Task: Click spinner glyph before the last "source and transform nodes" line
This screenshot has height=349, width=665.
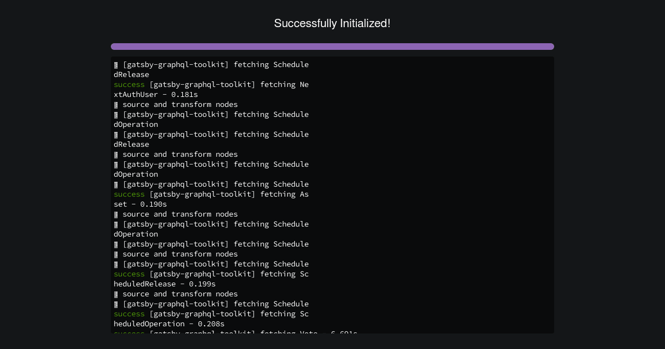Action: [x=116, y=294]
